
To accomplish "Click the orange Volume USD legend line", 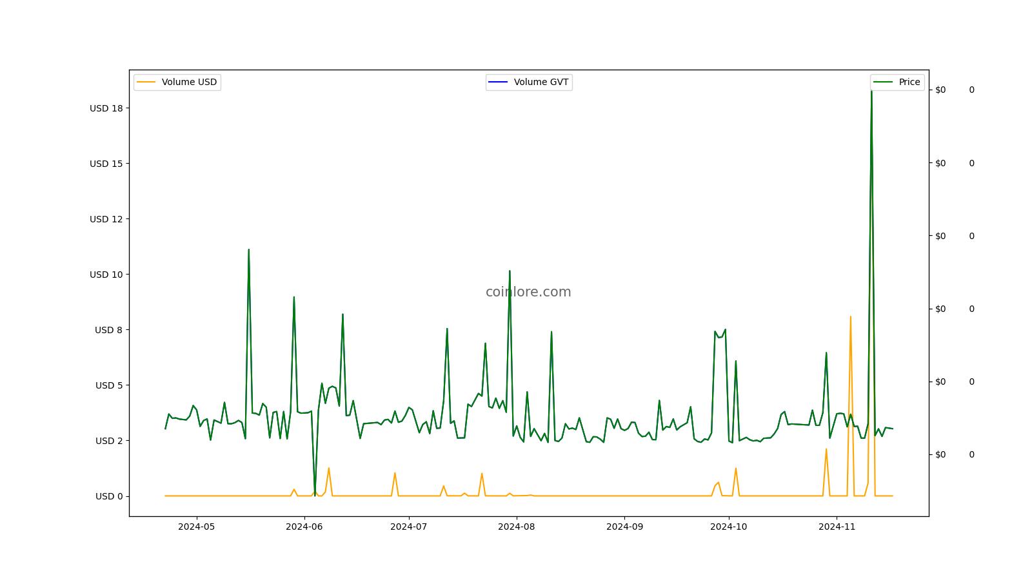I will tap(146, 82).
